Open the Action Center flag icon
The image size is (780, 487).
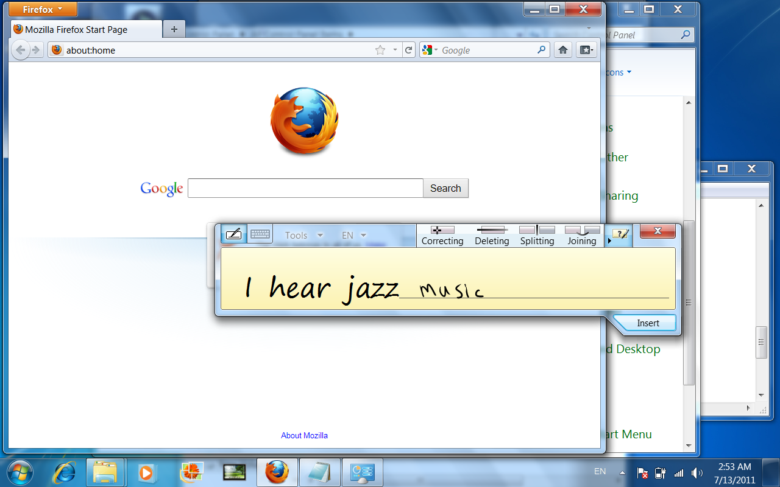(642, 473)
